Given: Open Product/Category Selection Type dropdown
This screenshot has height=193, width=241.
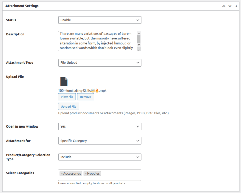Looking at the screenshot, I should (x=99, y=157).
